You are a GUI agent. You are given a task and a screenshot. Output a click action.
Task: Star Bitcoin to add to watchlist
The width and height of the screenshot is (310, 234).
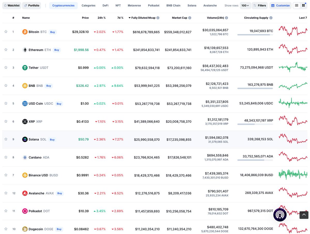tap(6, 32)
